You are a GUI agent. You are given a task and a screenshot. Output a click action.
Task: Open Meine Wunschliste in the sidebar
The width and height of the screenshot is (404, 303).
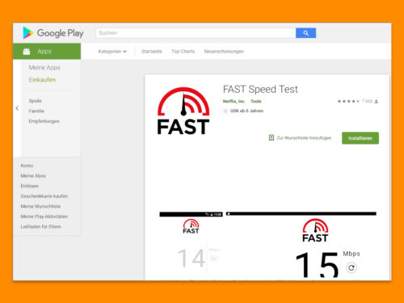[40, 206]
